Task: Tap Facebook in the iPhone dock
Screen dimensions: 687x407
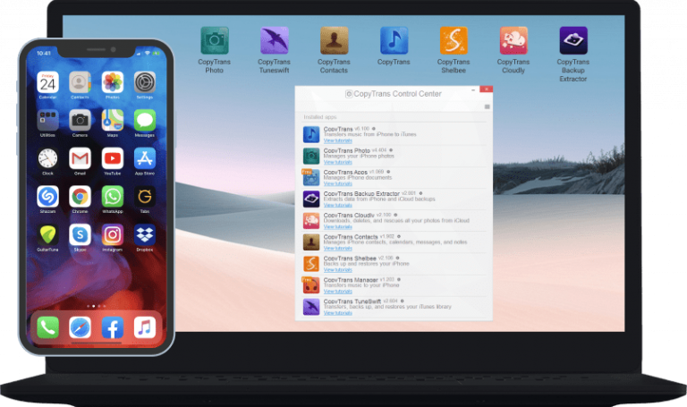Action: (113, 327)
